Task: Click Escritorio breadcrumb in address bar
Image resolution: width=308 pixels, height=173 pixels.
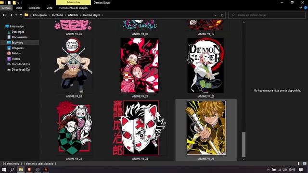Action: (57, 15)
